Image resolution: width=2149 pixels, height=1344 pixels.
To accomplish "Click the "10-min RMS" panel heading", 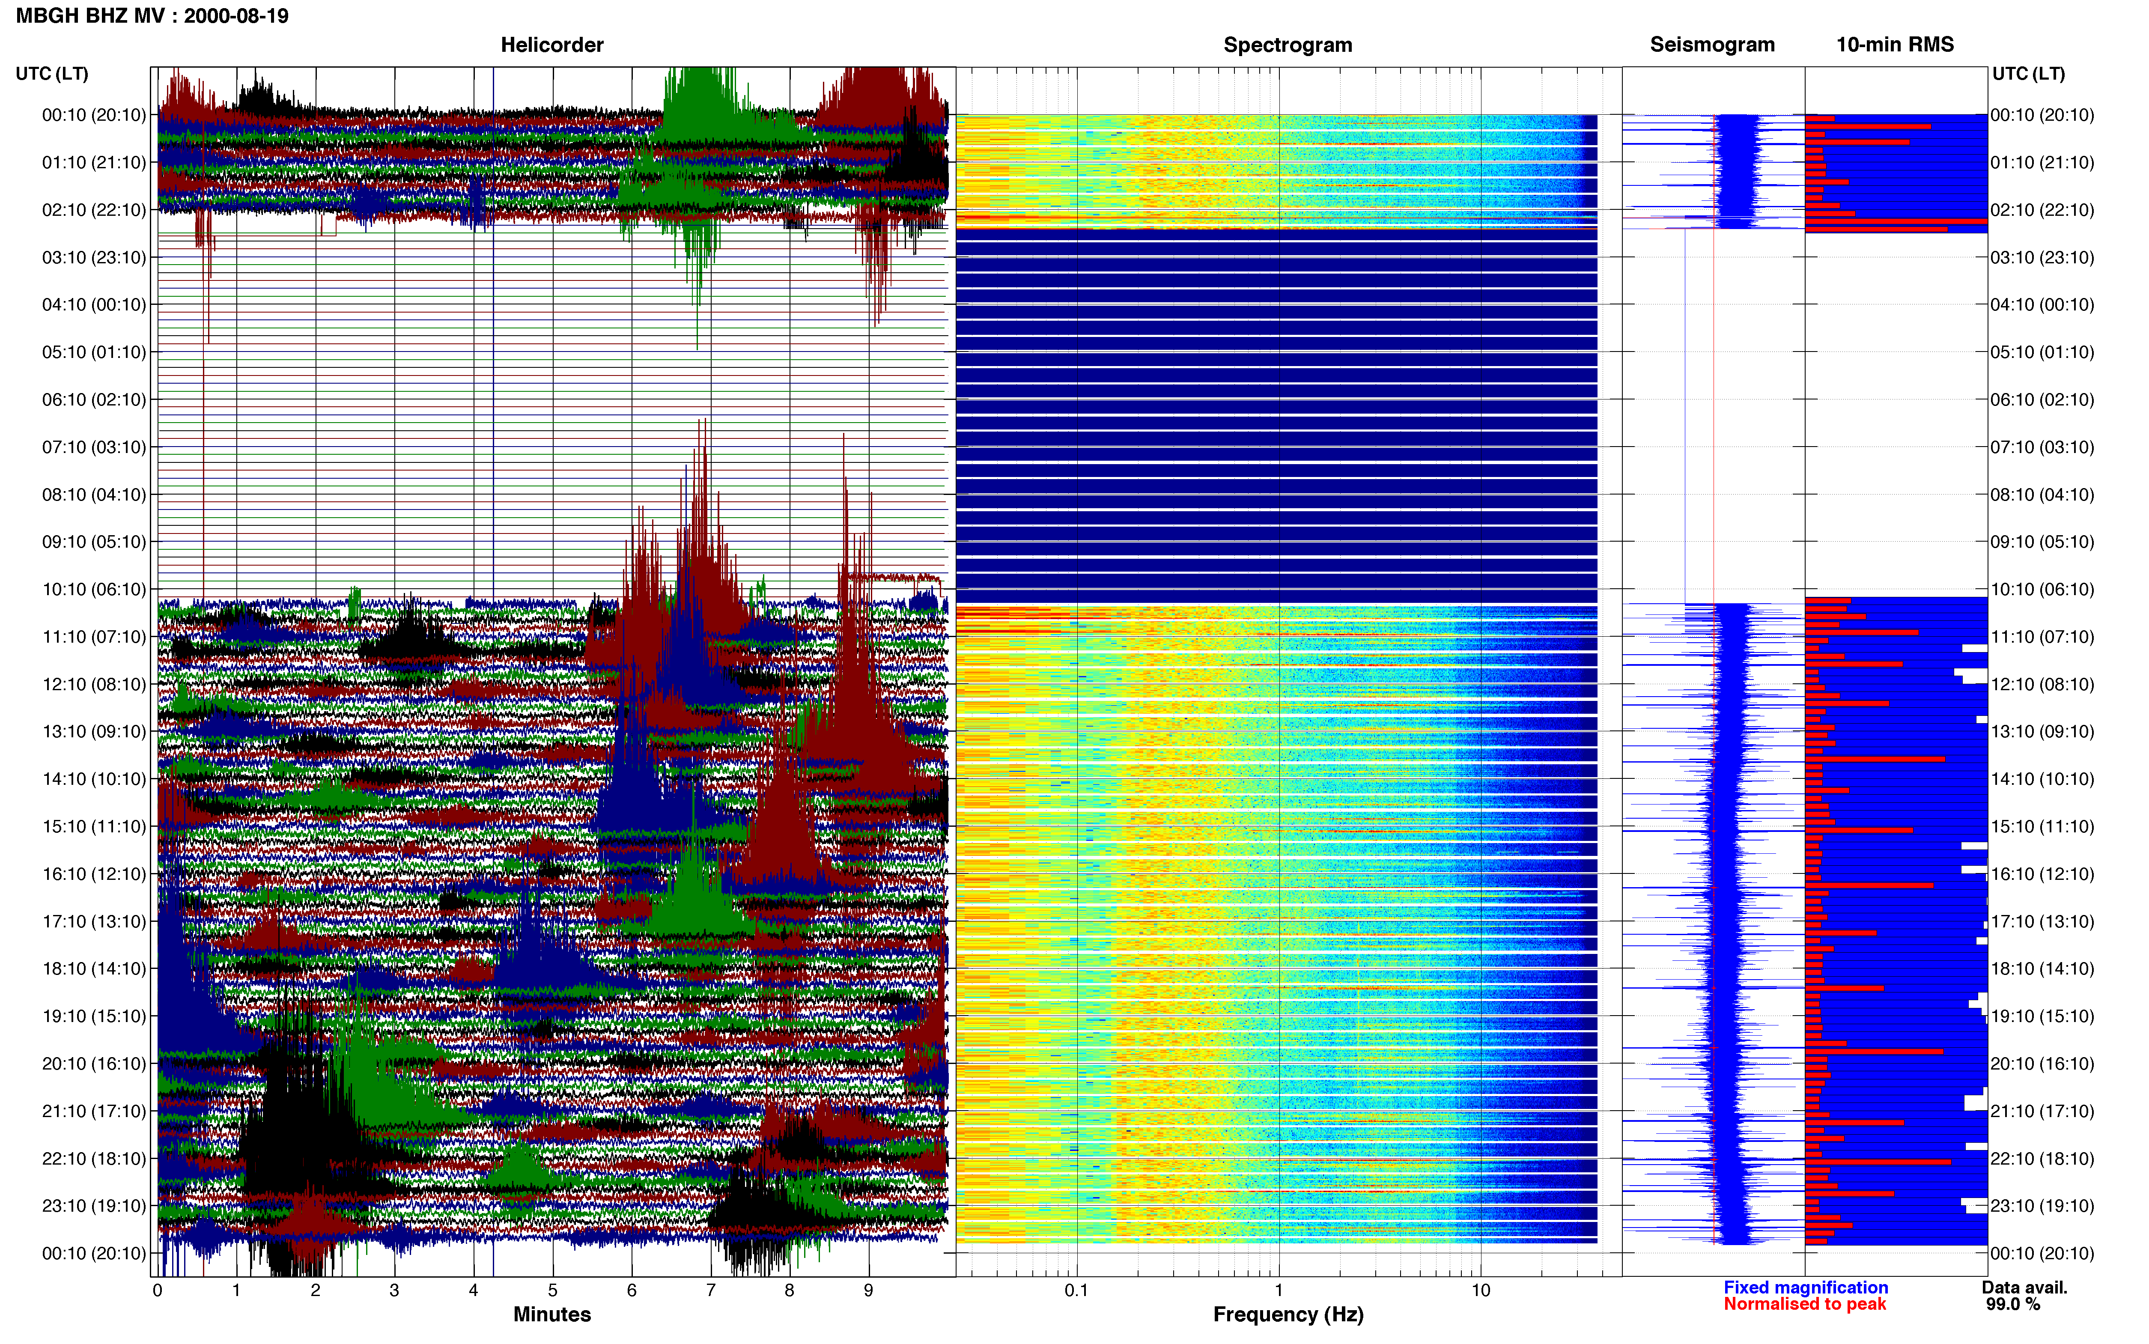I will 1895,45.
